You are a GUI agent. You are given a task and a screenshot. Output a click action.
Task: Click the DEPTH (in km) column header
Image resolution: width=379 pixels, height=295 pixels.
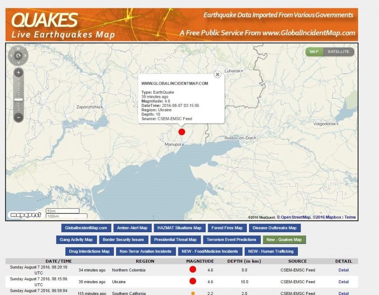click(x=244, y=261)
